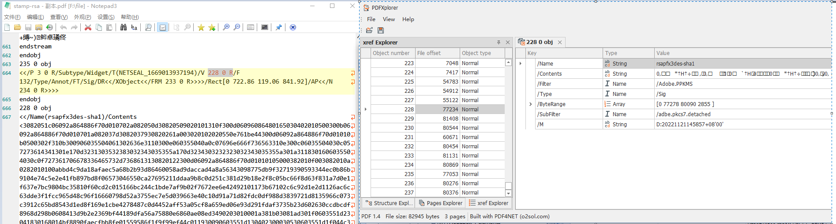Click the Add to favorites star-plus icon
Screen dimensions: 836x224
[212, 27]
